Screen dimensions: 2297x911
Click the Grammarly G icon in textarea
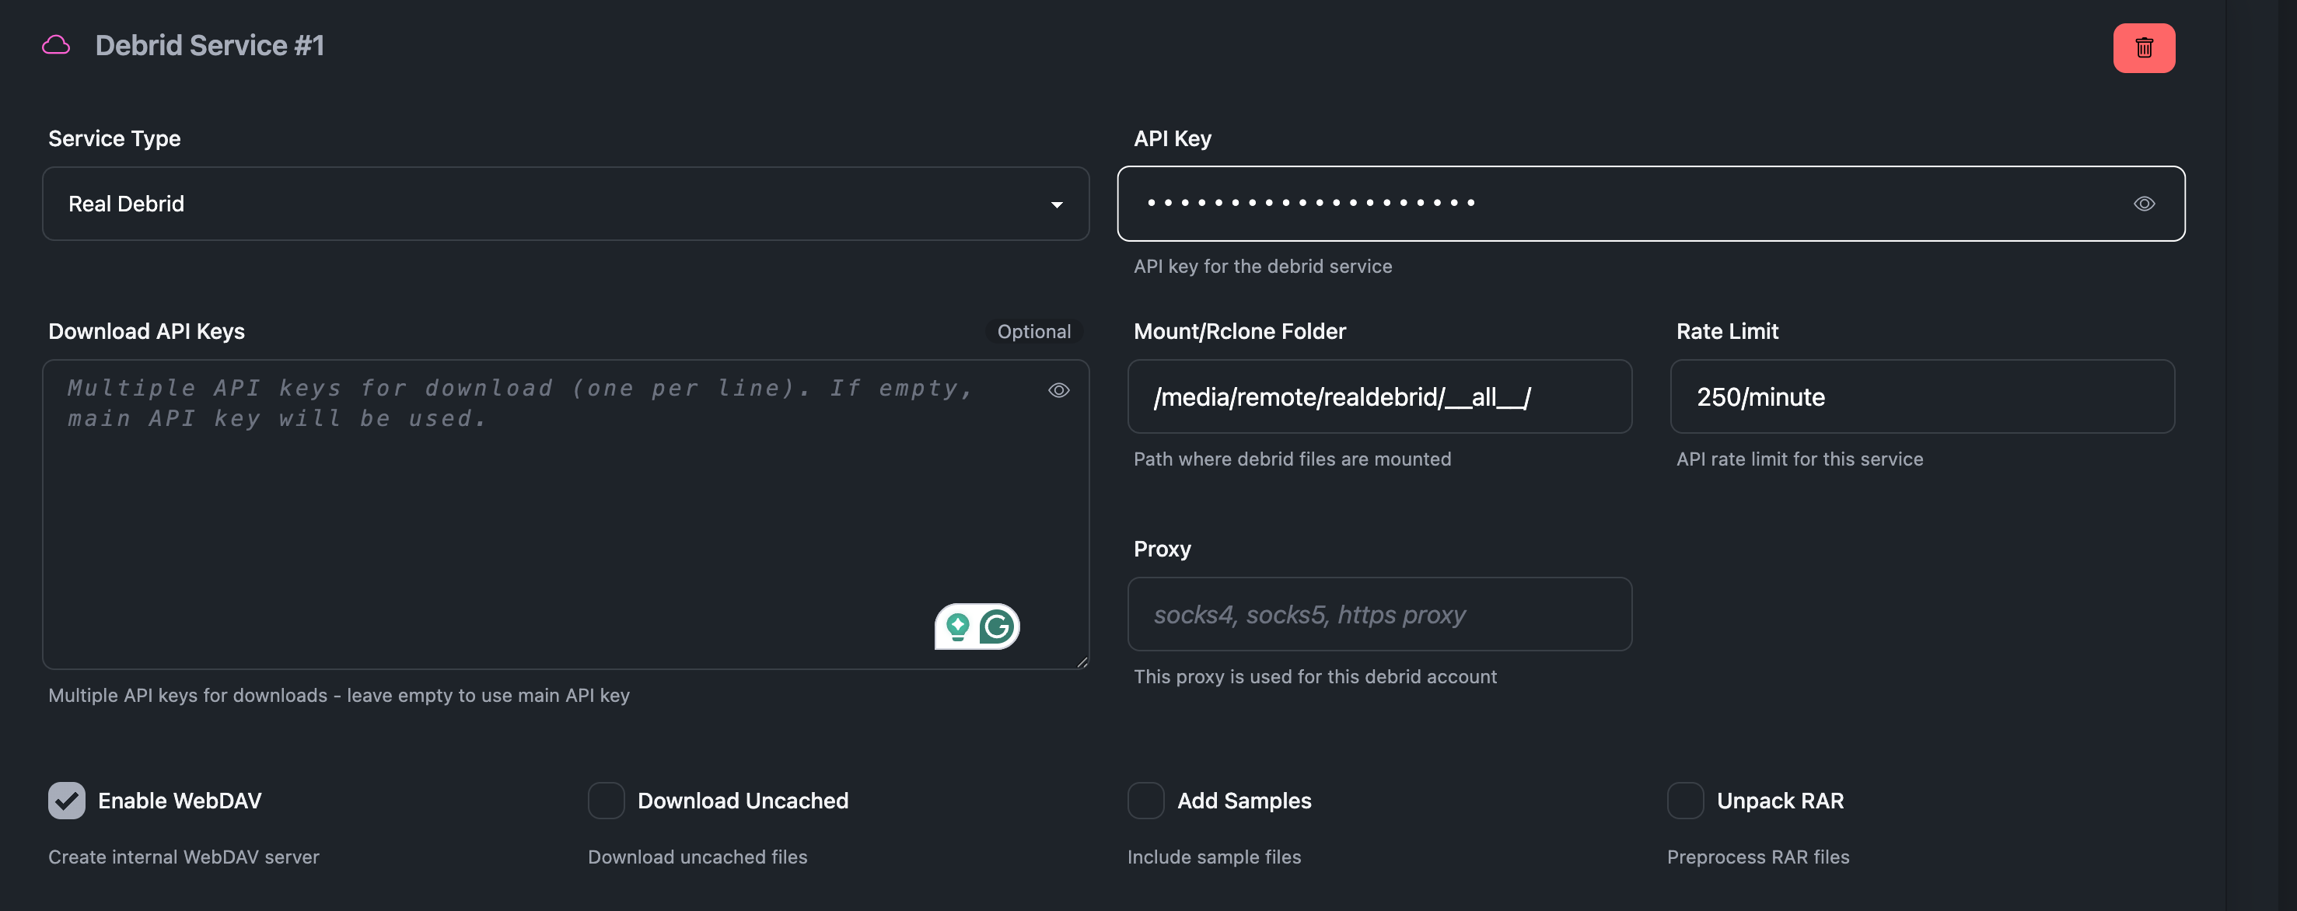coord(997,627)
